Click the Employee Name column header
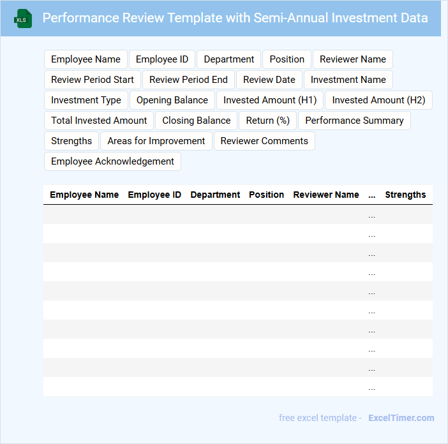The image size is (448, 444). pos(84,195)
